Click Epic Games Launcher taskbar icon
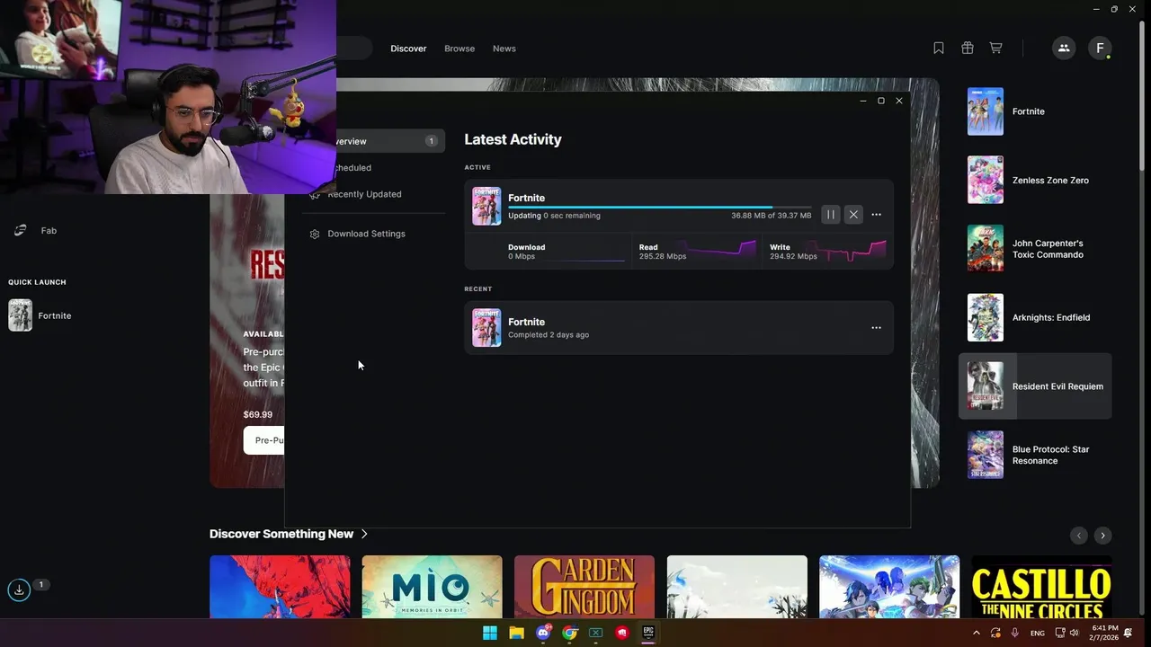Image resolution: width=1151 pixels, height=647 pixels. (x=647, y=633)
